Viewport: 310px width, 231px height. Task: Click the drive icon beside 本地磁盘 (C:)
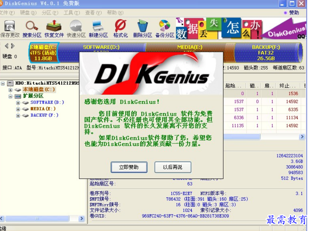click(x=18, y=90)
